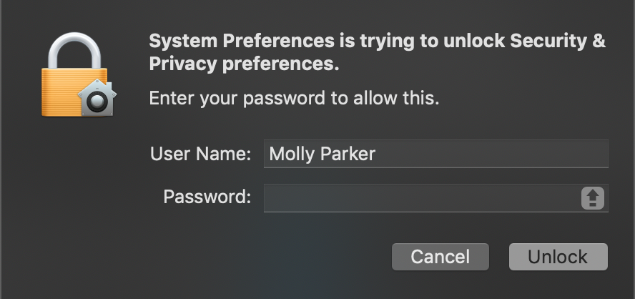Click the "Password:" label
Screen dimensions: 635x299
click(207, 197)
